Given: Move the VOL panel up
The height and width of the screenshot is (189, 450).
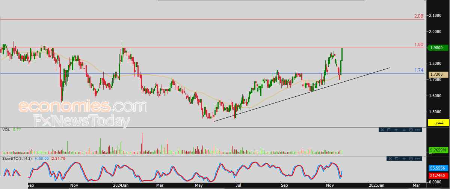Looking at the screenshot, I should coord(396,130).
